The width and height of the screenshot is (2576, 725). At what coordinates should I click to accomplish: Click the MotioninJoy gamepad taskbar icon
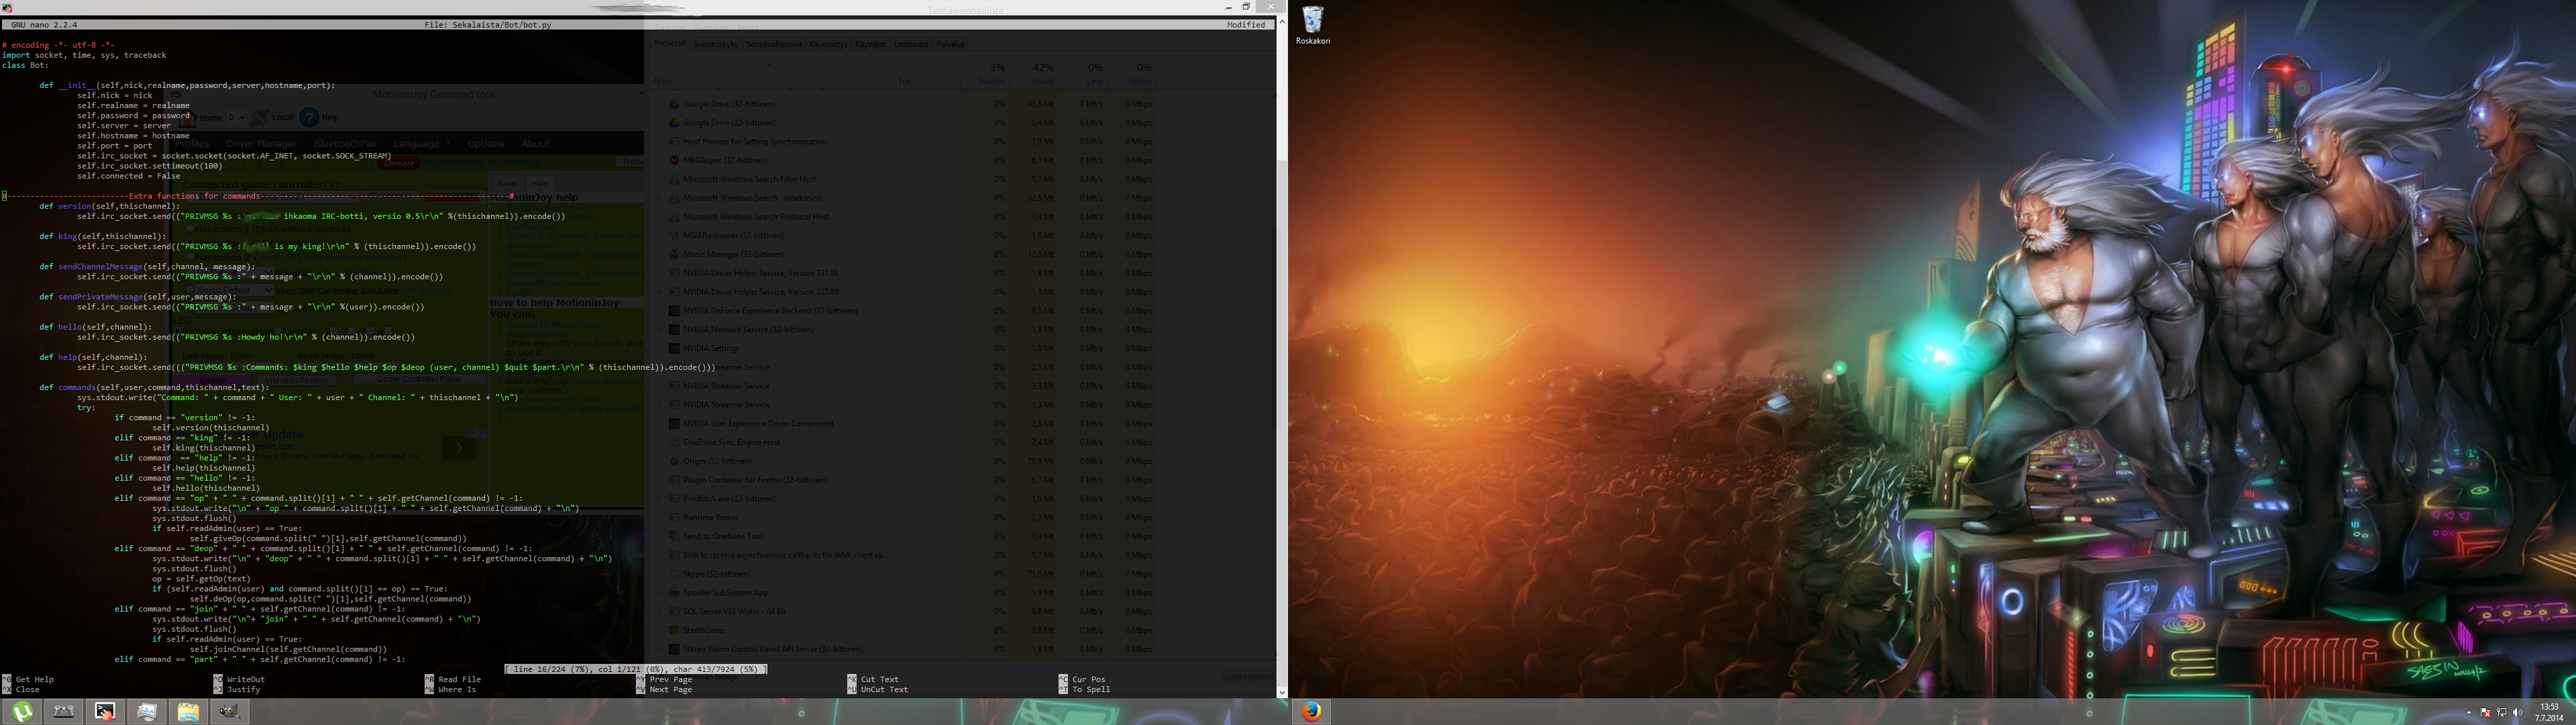63,712
